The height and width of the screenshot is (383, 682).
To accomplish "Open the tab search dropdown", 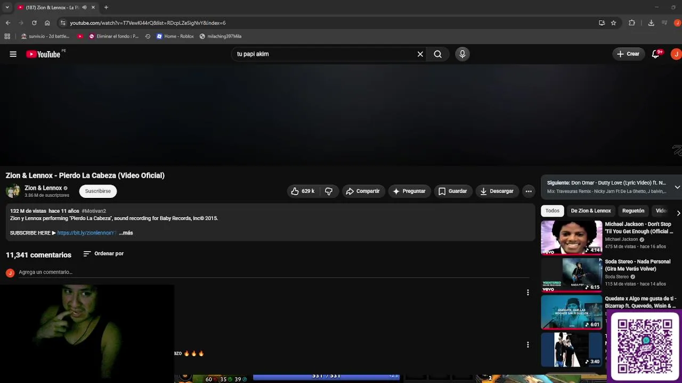I will (7, 7).
